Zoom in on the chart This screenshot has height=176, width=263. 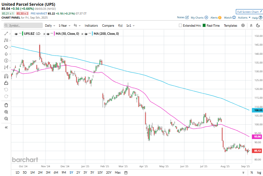click(6, 112)
